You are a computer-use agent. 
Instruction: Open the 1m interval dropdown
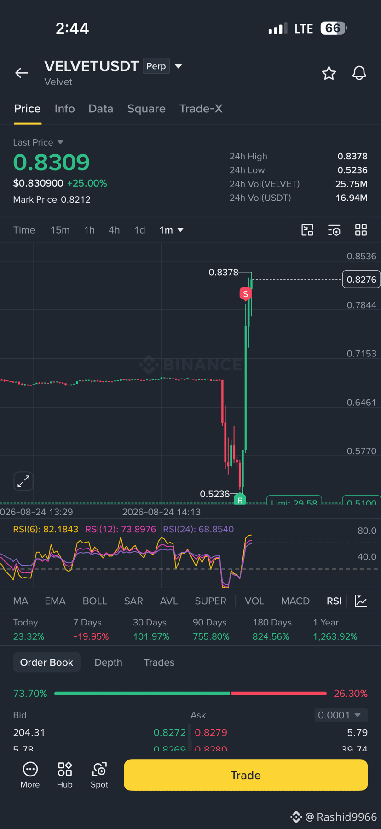coord(171,230)
